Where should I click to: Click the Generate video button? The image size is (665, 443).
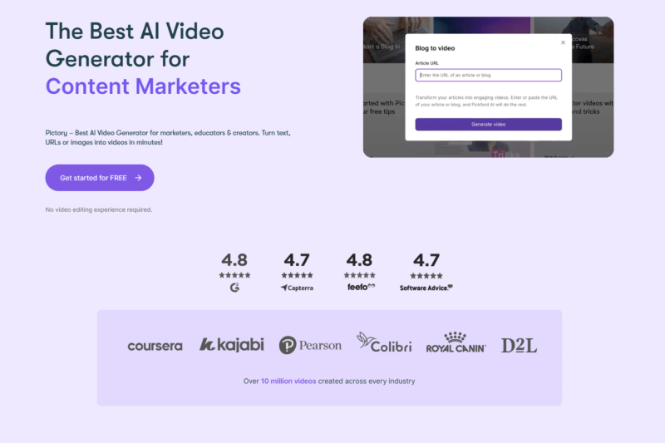click(488, 124)
